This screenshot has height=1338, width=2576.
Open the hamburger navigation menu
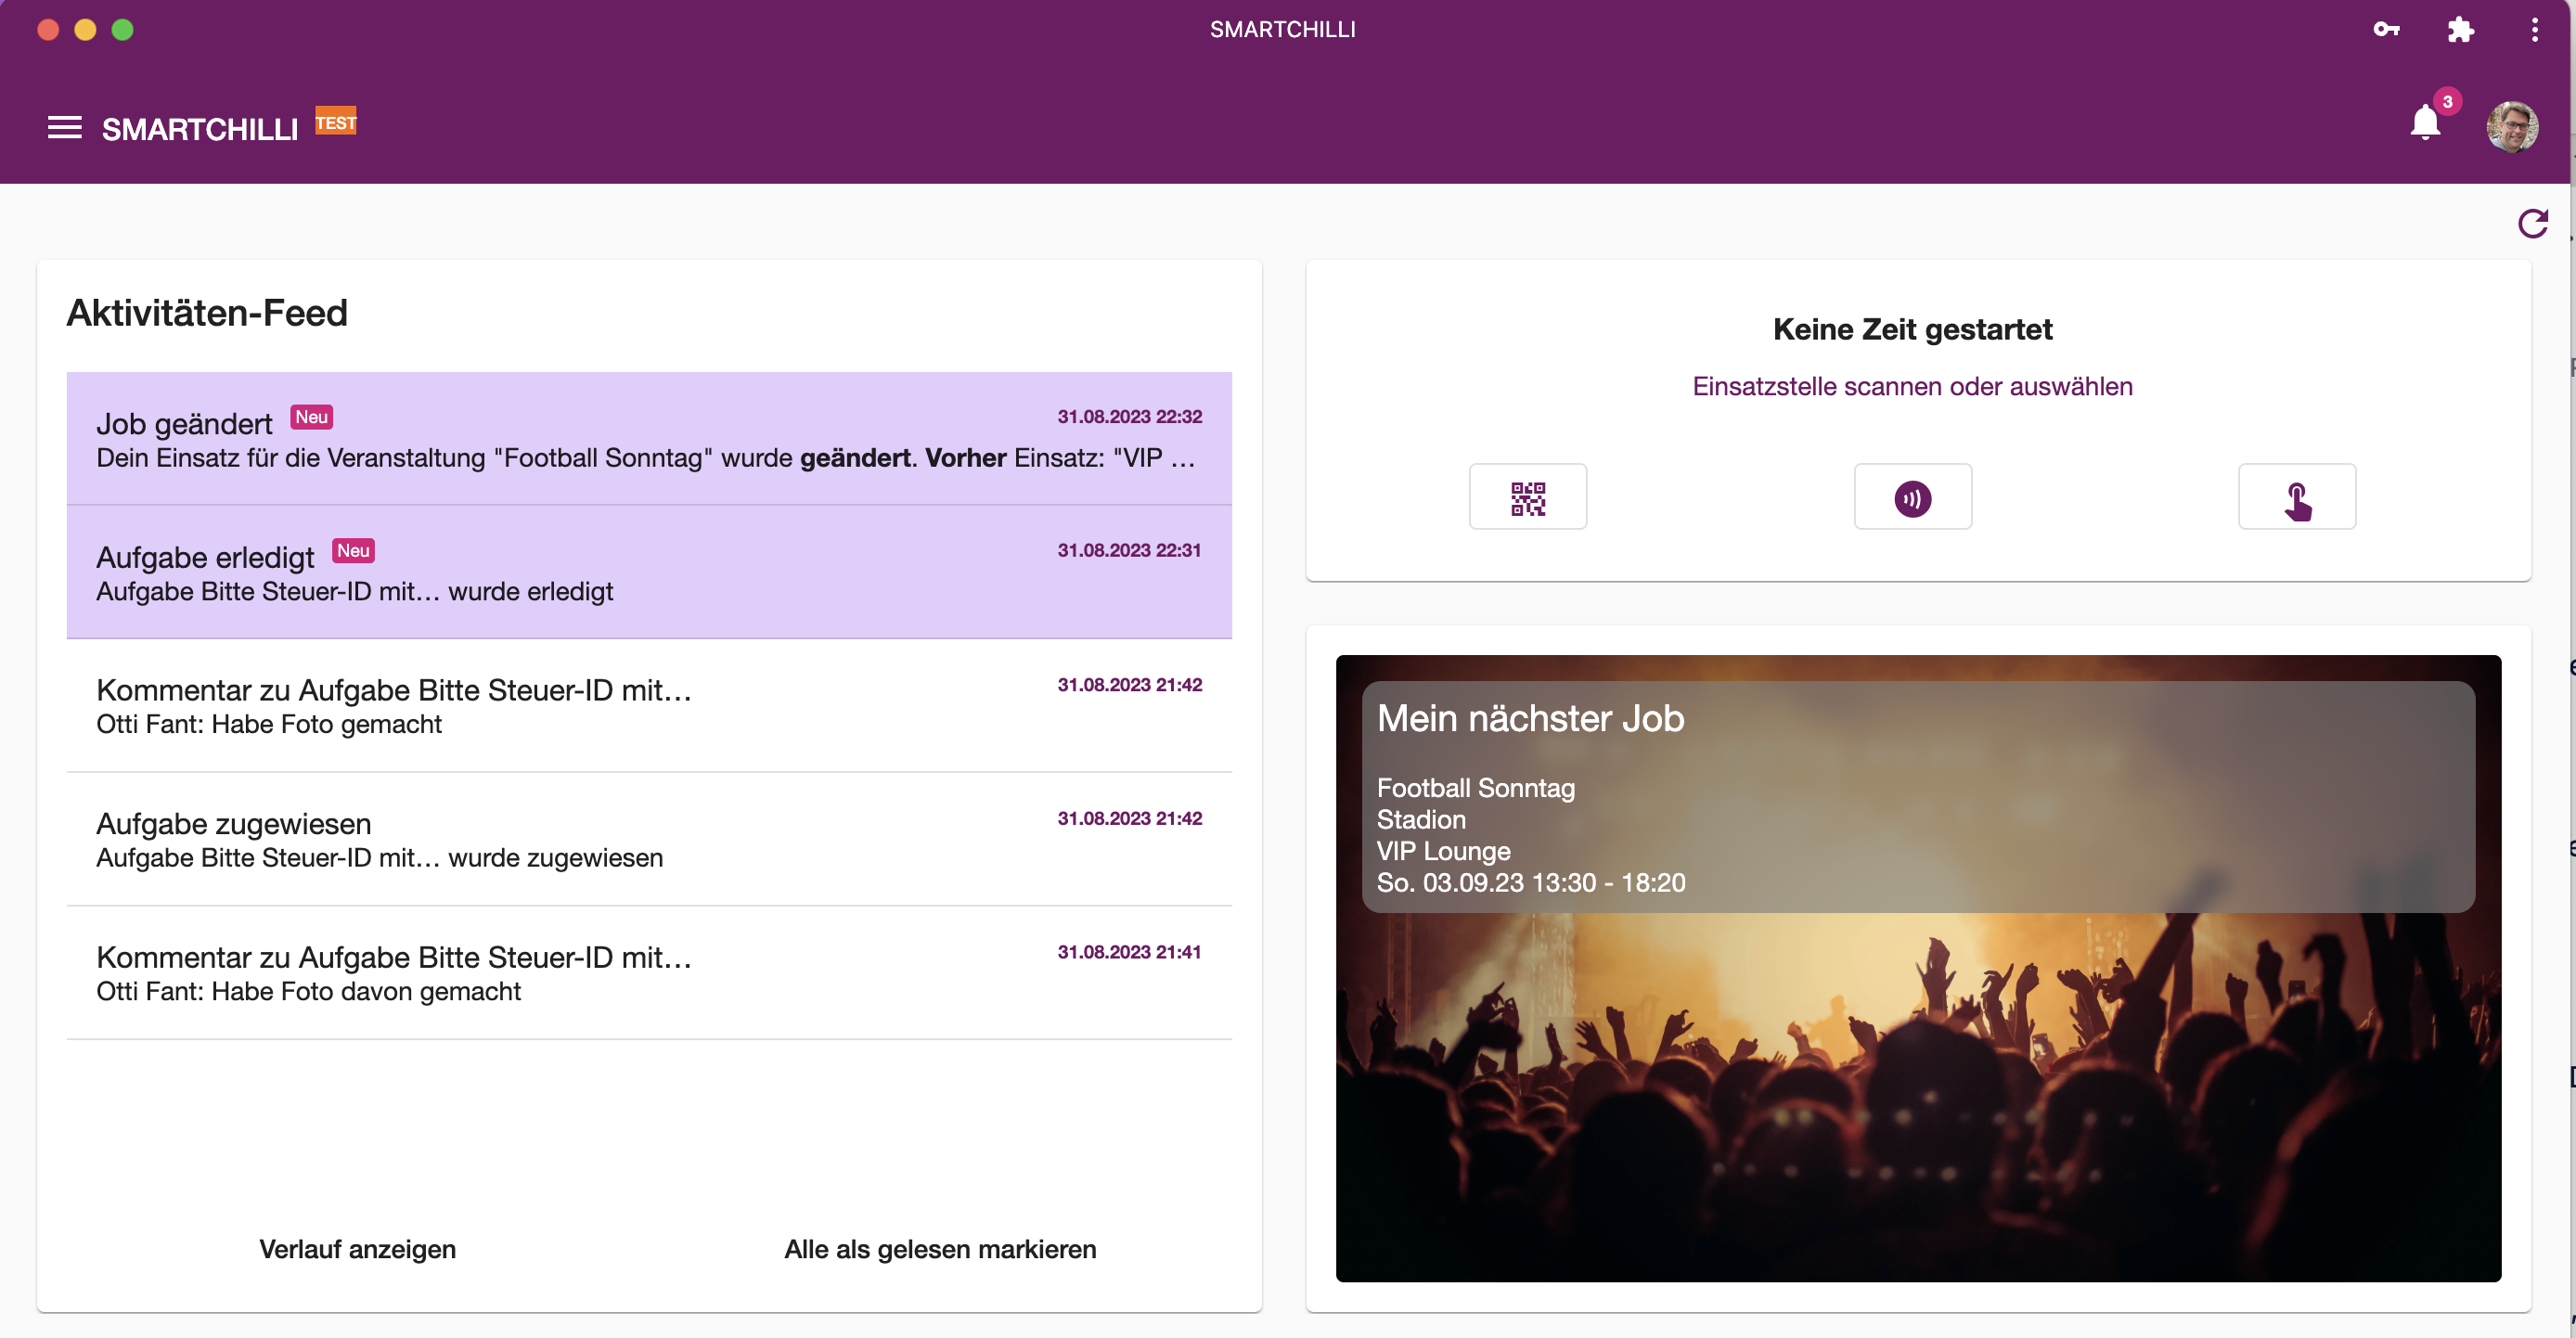(x=64, y=128)
